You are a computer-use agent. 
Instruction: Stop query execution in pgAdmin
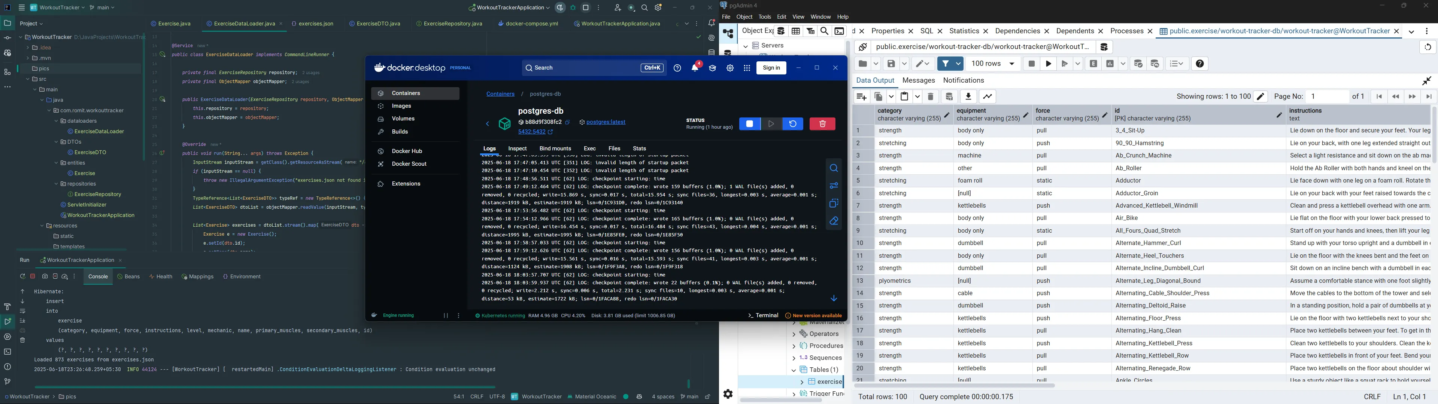[1031, 64]
